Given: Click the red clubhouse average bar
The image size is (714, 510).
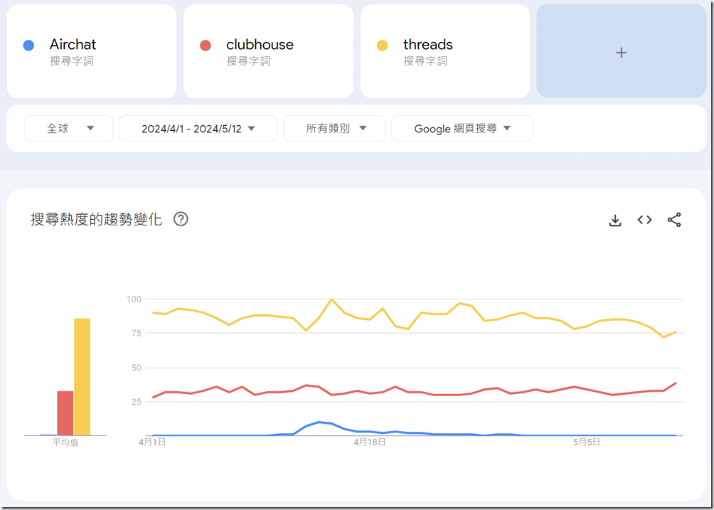Looking at the screenshot, I should pos(65,413).
